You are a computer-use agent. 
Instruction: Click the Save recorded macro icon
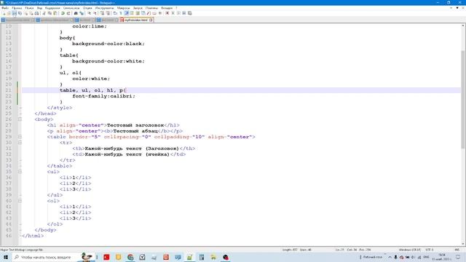click(189, 13)
